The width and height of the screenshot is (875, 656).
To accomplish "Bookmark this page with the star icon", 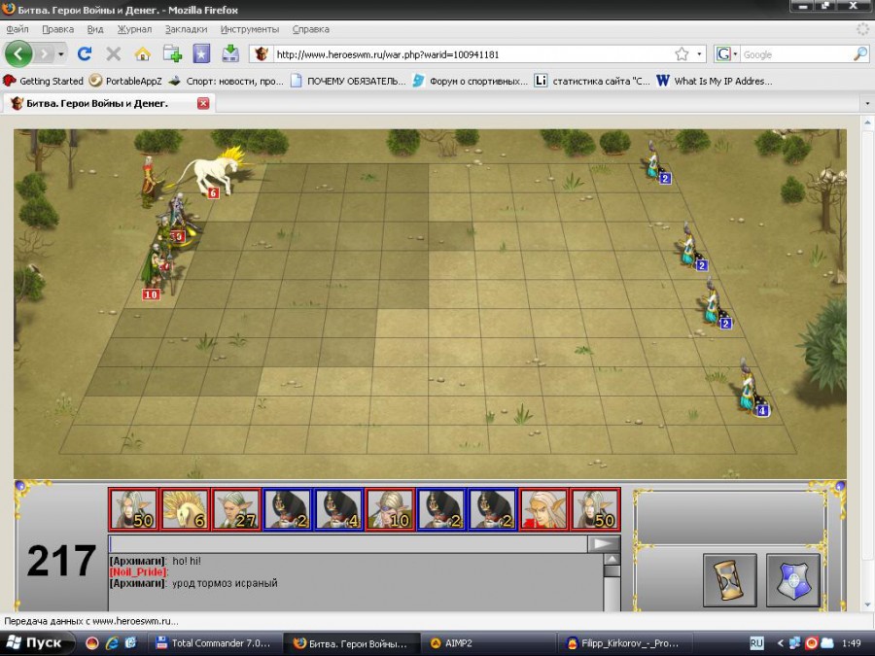I will point(682,54).
